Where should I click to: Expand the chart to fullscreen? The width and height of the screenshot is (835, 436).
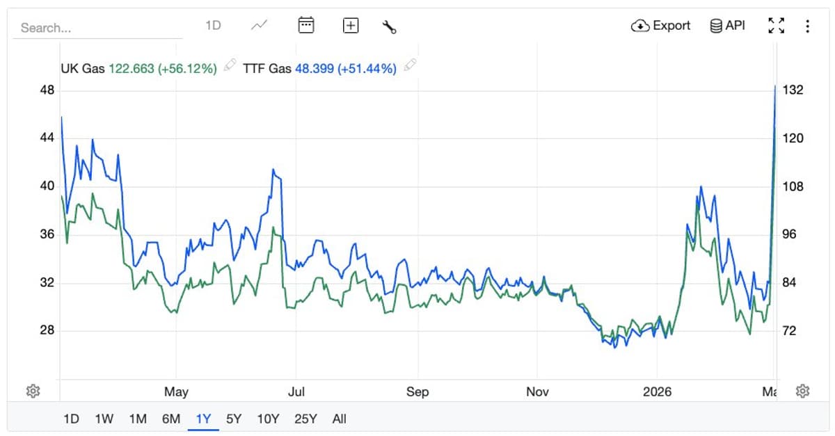[777, 25]
